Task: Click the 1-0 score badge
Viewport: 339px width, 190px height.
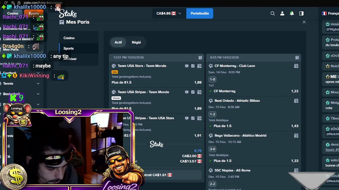Action: pos(212,79)
